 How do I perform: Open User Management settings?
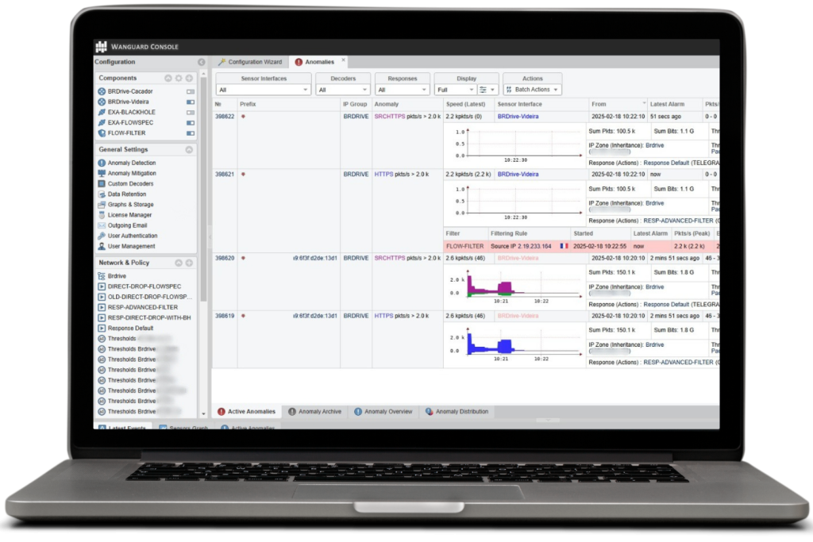131,246
